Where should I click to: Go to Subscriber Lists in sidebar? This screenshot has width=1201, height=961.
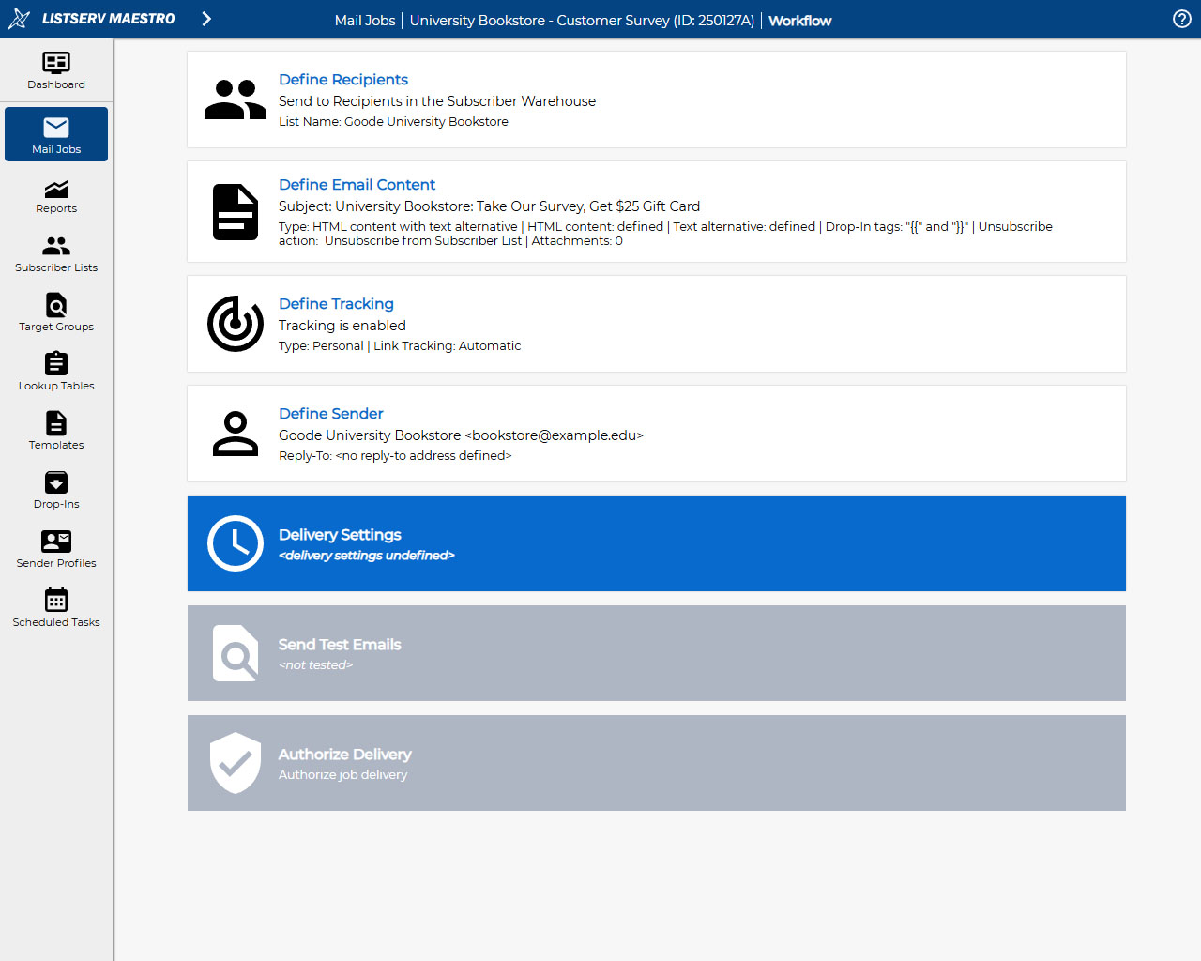[x=56, y=256]
